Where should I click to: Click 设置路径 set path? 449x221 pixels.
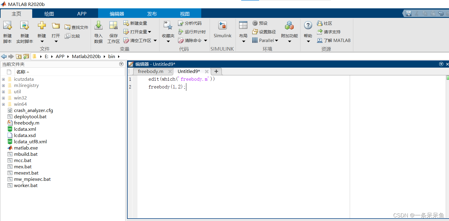264,32
